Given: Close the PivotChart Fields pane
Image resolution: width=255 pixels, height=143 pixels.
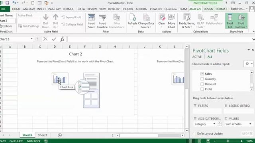Looking at the screenshot, I should pyautogui.click(x=253, y=50).
